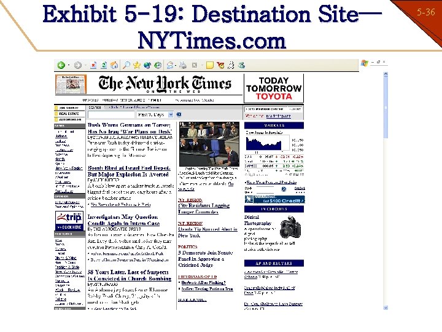Viewport: 442px width, 332px height.
Task: Click the Bush in German parliament photo
Action: click(x=209, y=144)
